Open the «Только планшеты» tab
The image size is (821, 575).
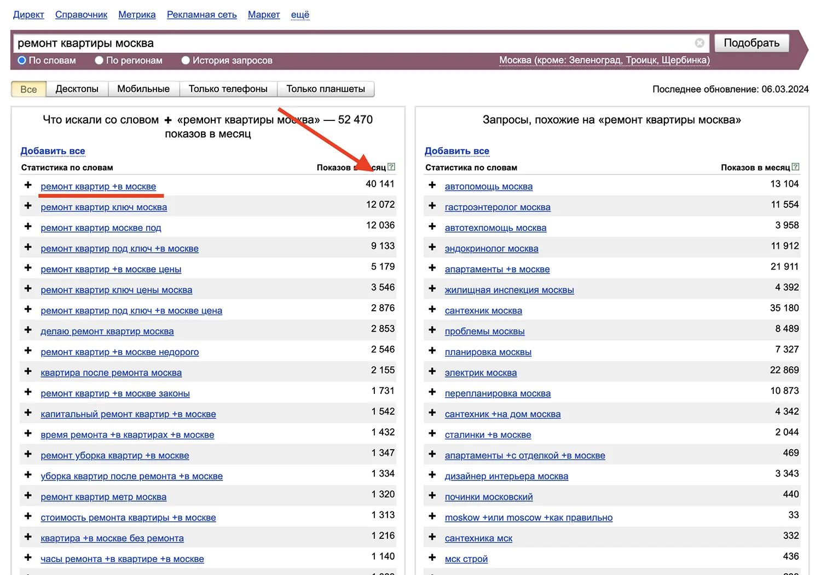tap(326, 89)
